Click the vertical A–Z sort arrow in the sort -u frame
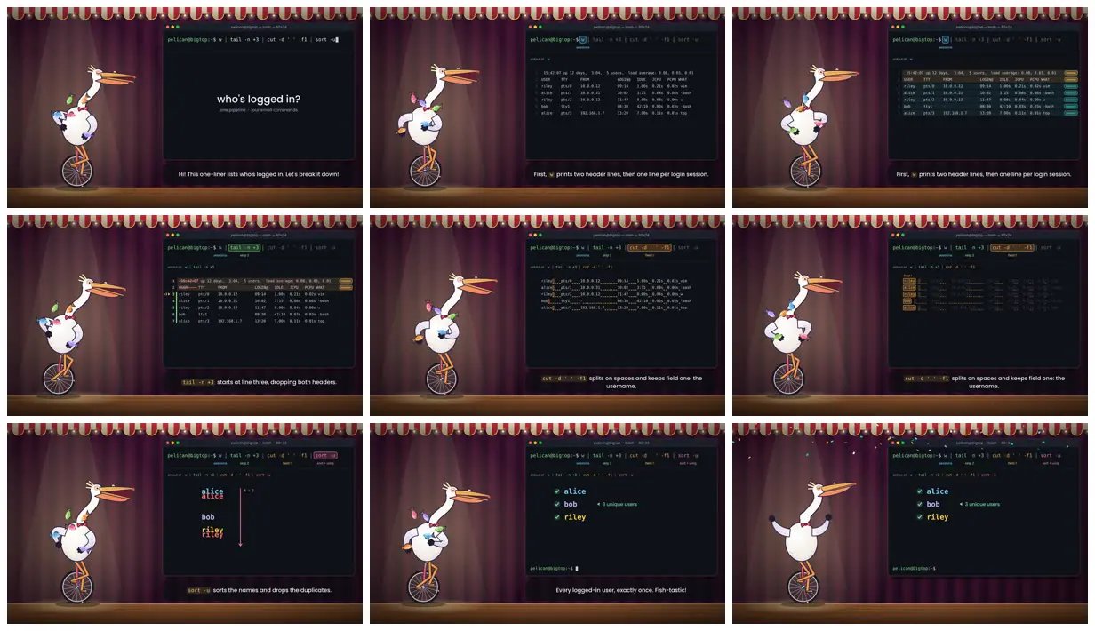 pos(240,517)
